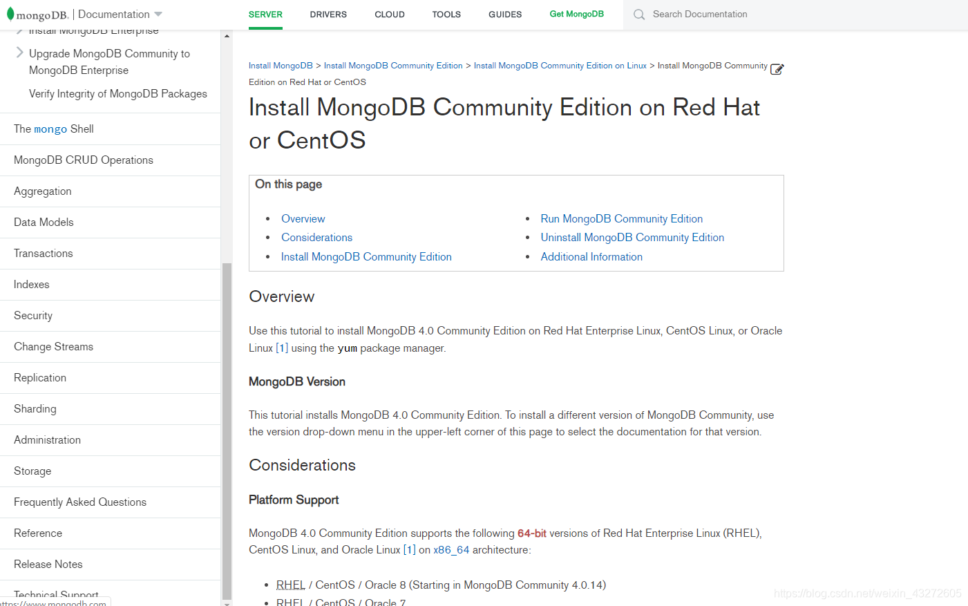968x606 pixels.
Task: Click the MongoDB Version heading
Action: (x=297, y=381)
